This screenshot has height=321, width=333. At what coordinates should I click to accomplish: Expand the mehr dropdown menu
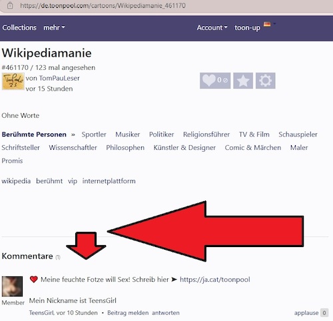pos(54,27)
